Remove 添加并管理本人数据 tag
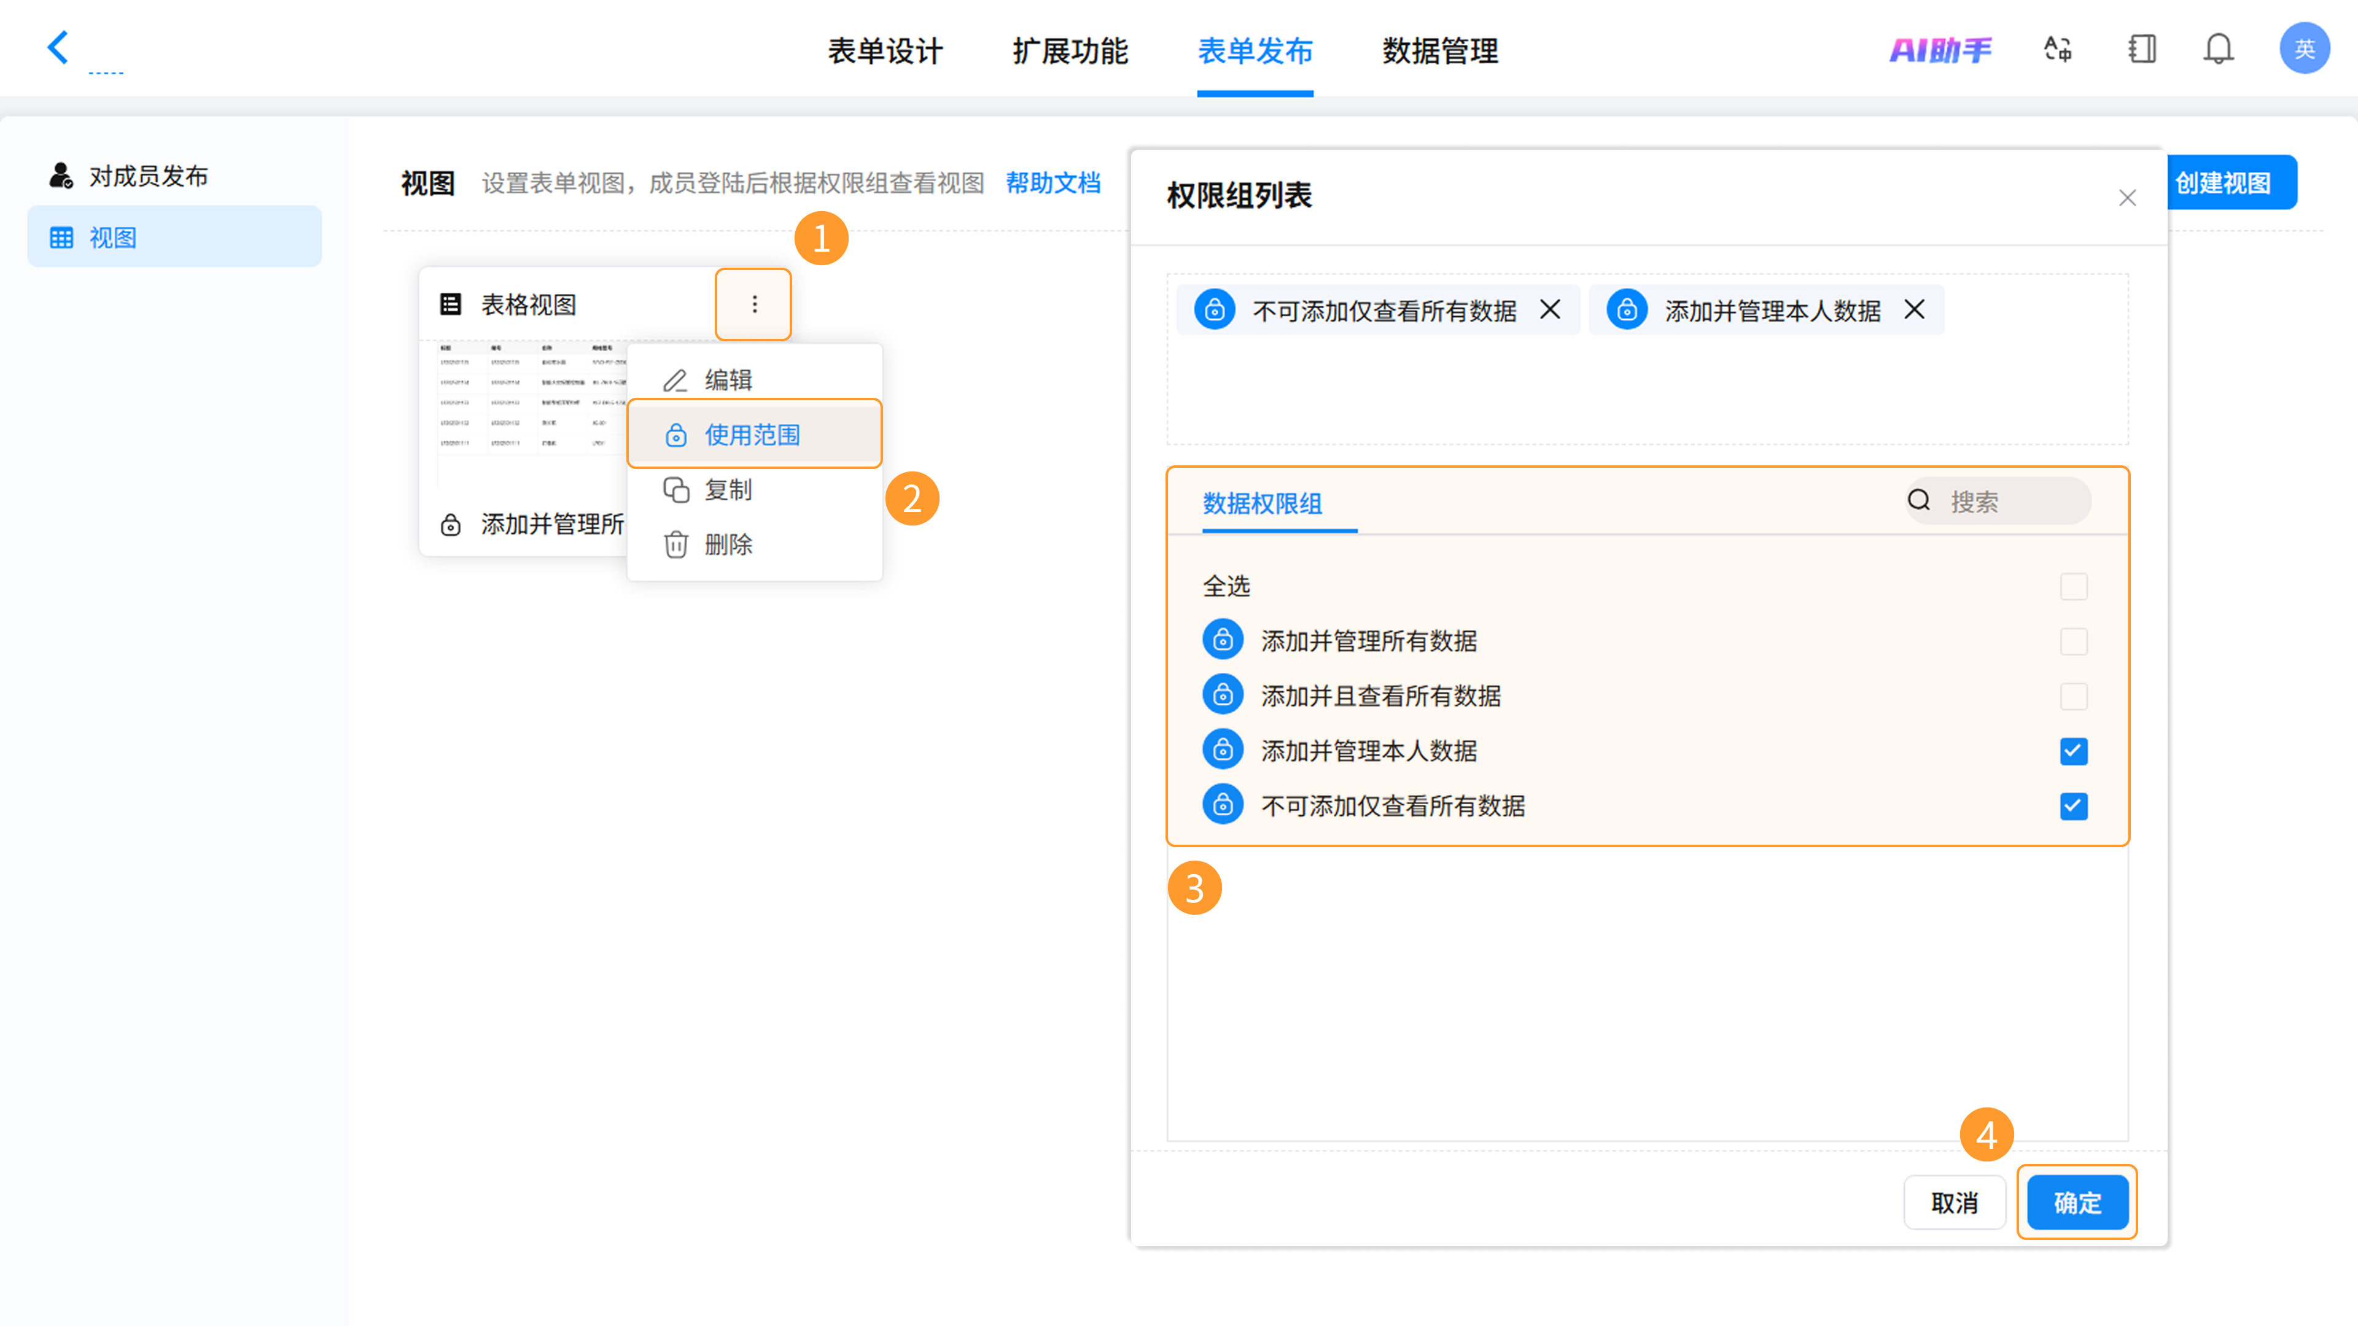Viewport: 2358px width, 1326px height. [1914, 309]
